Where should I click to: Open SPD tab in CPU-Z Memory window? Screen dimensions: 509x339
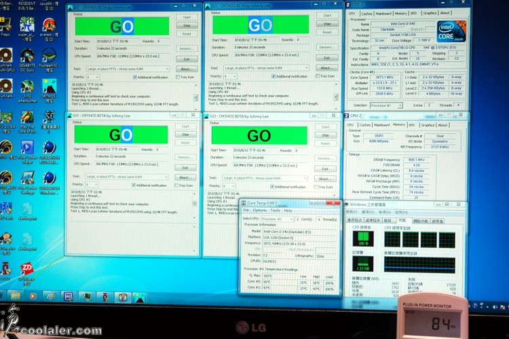[412, 125]
